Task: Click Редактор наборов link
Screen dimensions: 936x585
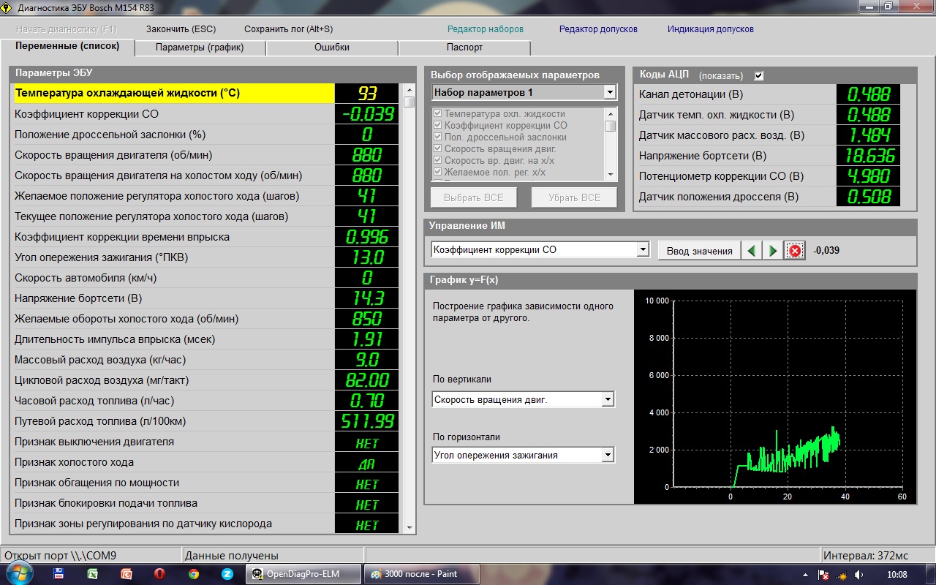Action: [x=486, y=29]
